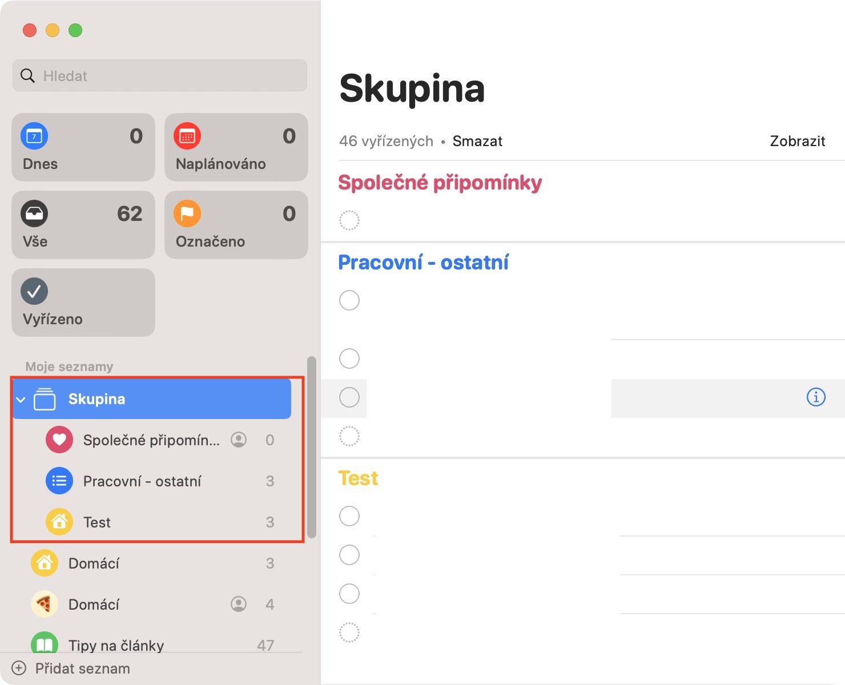Open the red Naplánováno calendar icon

coord(187,136)
